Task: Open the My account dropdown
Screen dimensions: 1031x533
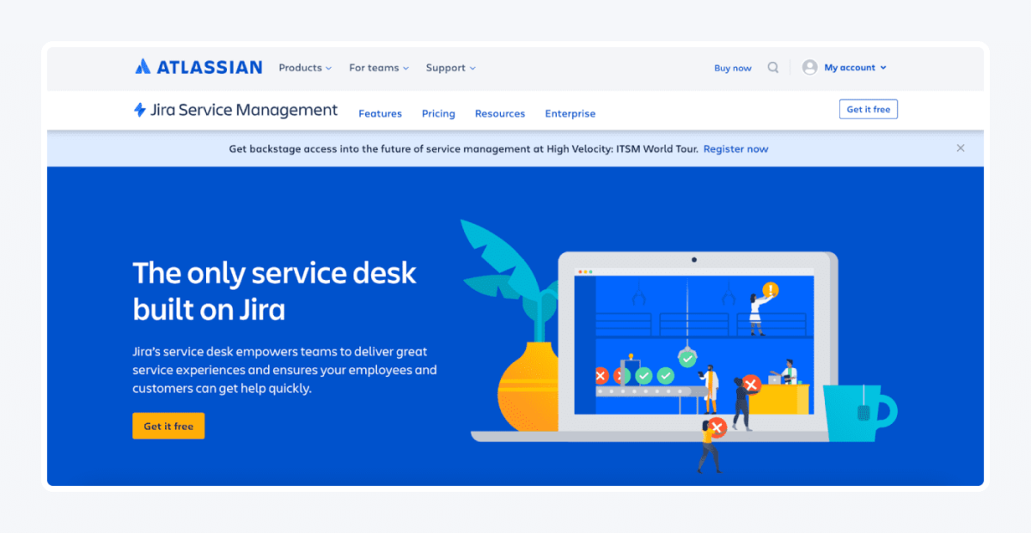Action: pos(851,67)
